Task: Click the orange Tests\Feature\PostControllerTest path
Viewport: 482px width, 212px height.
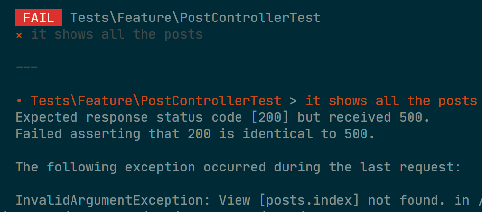Action: click(x=156, y=101)
